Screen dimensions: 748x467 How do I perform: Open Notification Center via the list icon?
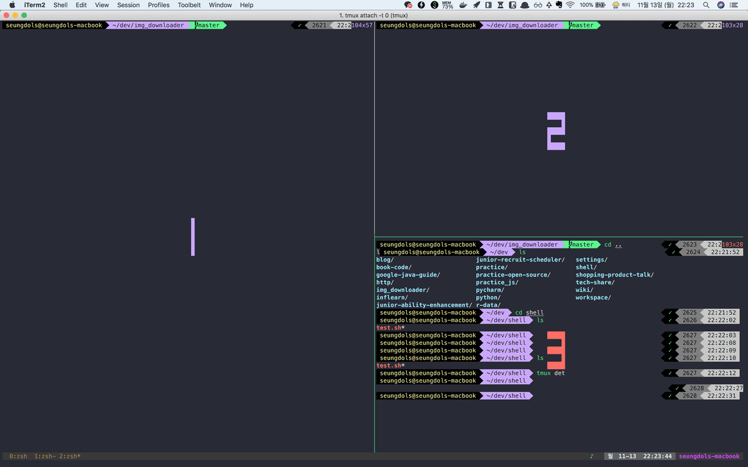click(x=734, y=5)
